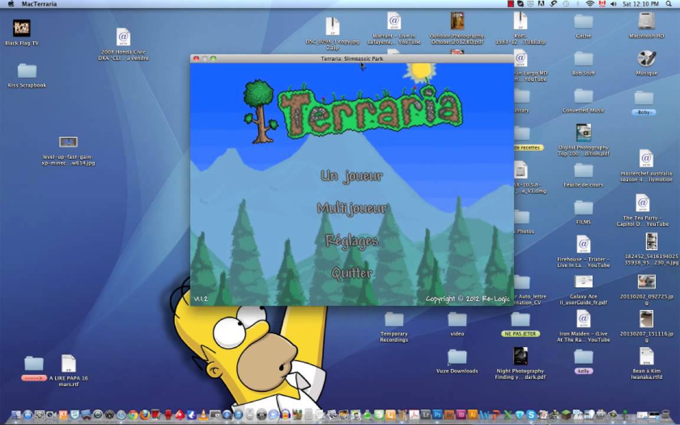Image resolution: width=680 pixels, height=425 pixels.
Task: Launch Microsoft Excel from the Dock
Action: click(x=508, y=415)
